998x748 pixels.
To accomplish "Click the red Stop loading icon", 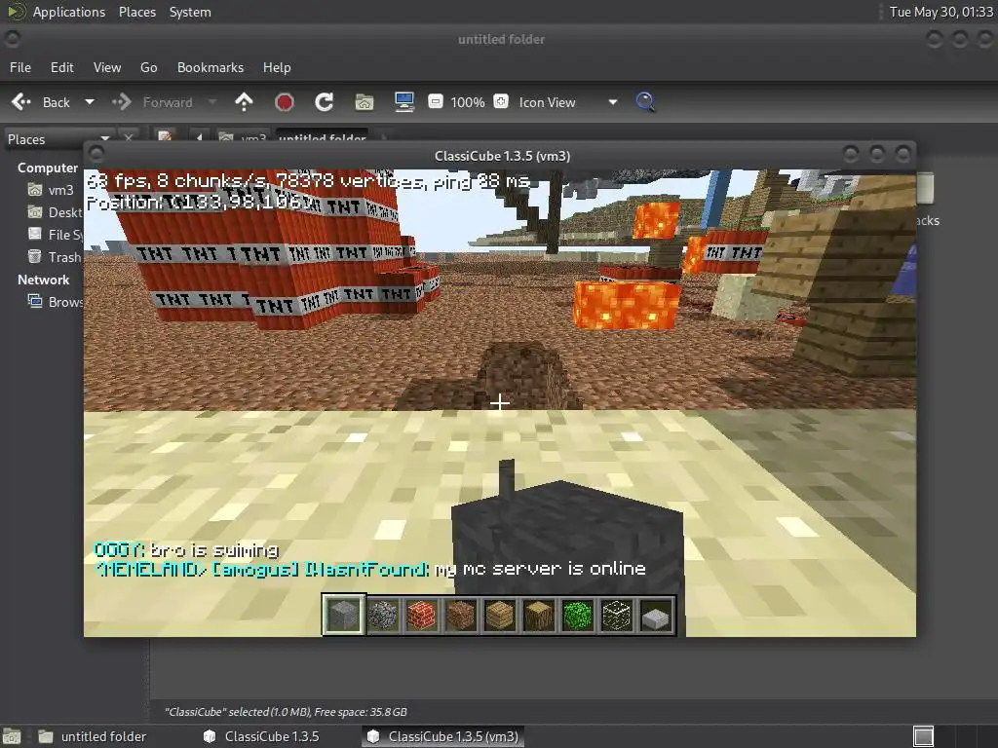I will [285, 102].
